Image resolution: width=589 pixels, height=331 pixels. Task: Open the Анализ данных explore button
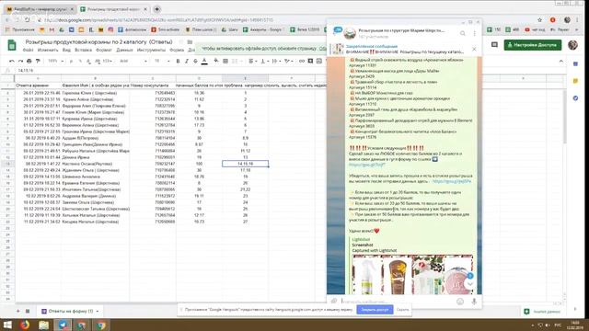point(542,312)
